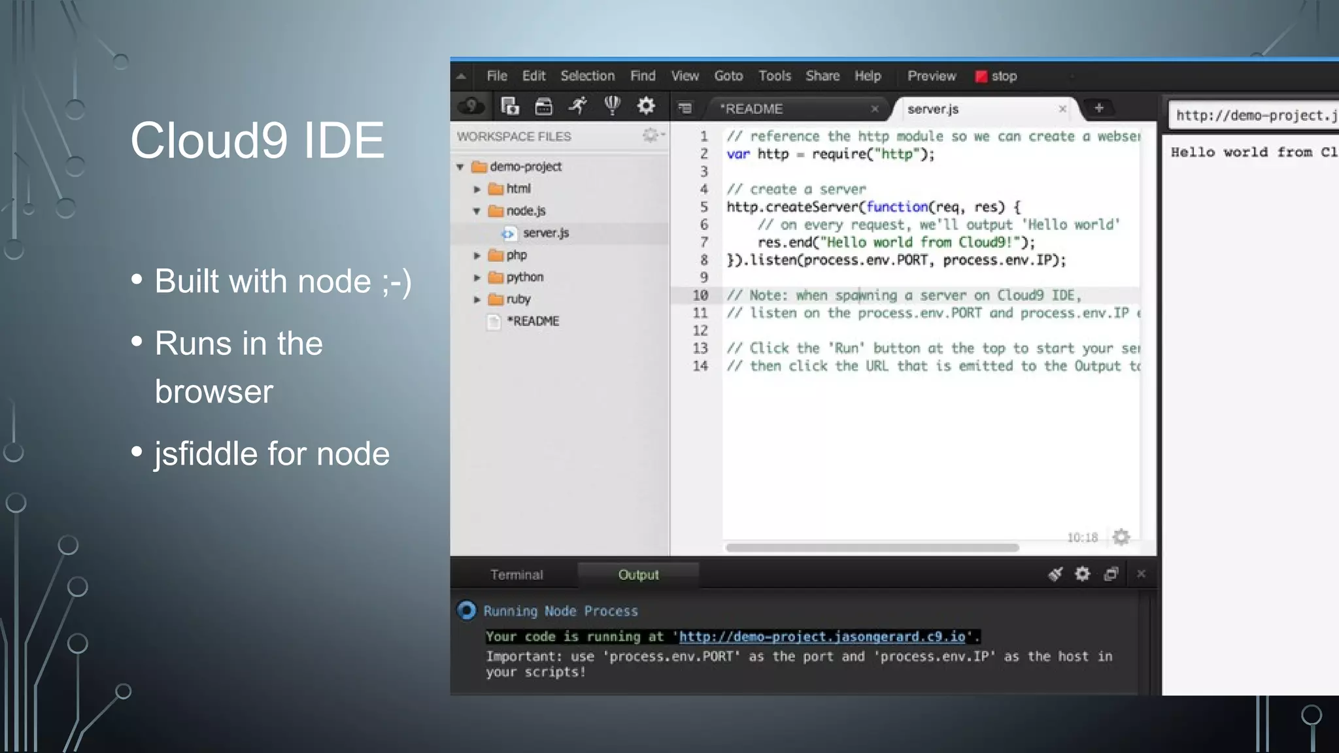Viewport: 1339px width, 753px height.
Task: Open editor settings gear near 10:18
Action: (x=1121, y=537)
